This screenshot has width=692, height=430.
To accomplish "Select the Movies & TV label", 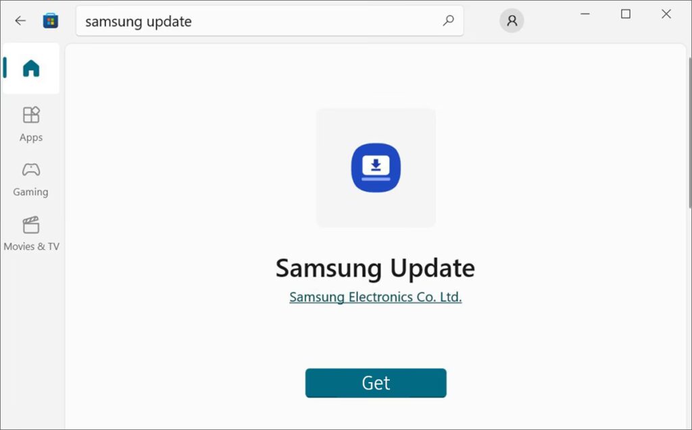I will pyautogui.click(x=31, y=246).
